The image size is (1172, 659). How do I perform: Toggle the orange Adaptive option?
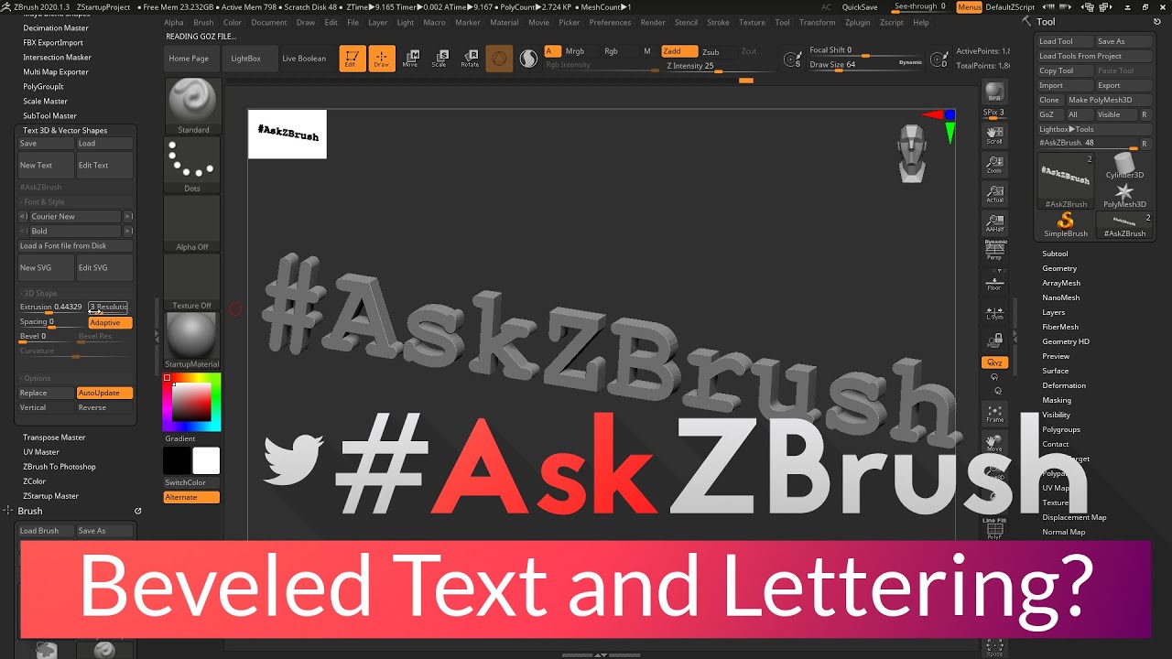tap(110, 322)
